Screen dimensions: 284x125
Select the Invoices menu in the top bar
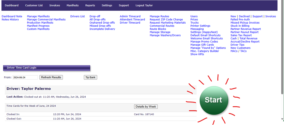55,6
